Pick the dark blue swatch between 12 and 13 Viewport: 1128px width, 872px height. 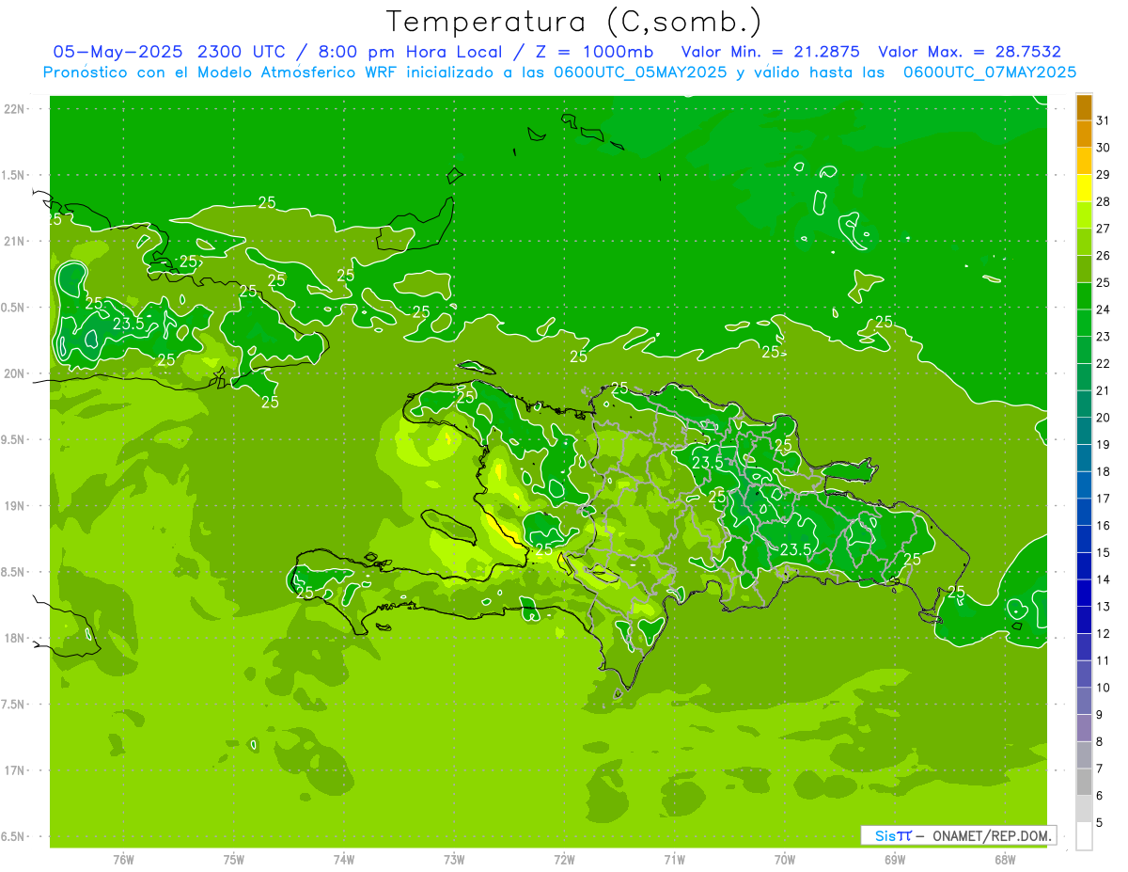click(1084, 620)
